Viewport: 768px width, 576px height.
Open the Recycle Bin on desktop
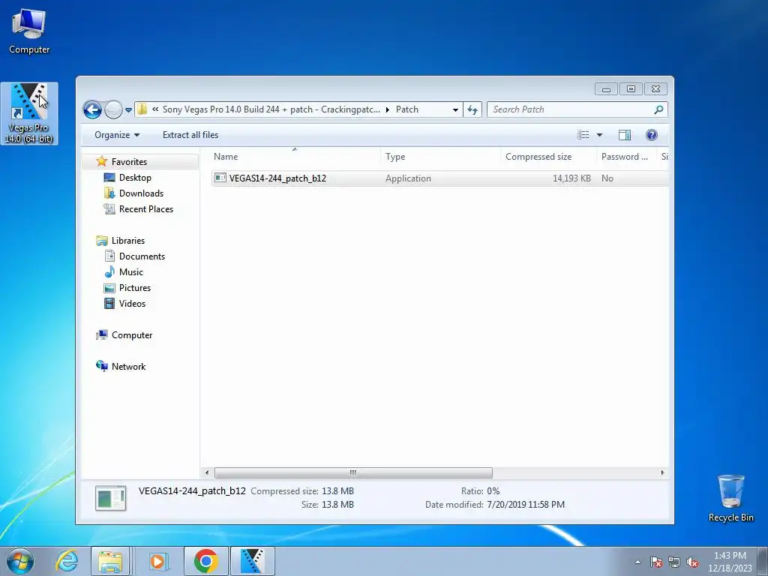pyautogui.click(x=730, y=498)
